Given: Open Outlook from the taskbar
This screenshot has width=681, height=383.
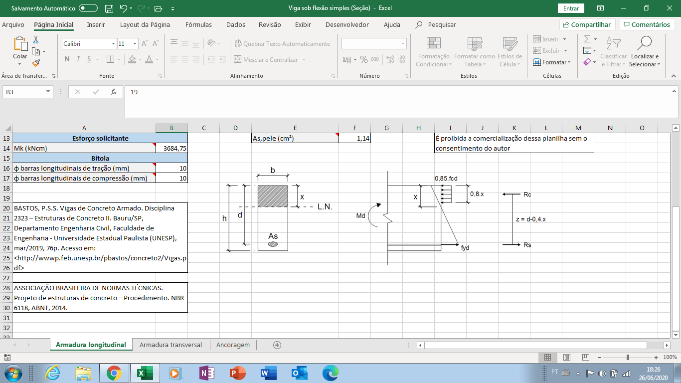Looking at the screenshot, I should (x=299, y=373).
